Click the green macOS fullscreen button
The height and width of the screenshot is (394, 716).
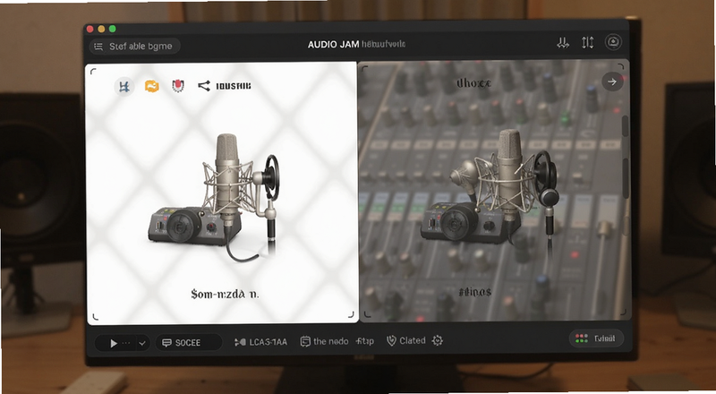click(x=113, y=29)
